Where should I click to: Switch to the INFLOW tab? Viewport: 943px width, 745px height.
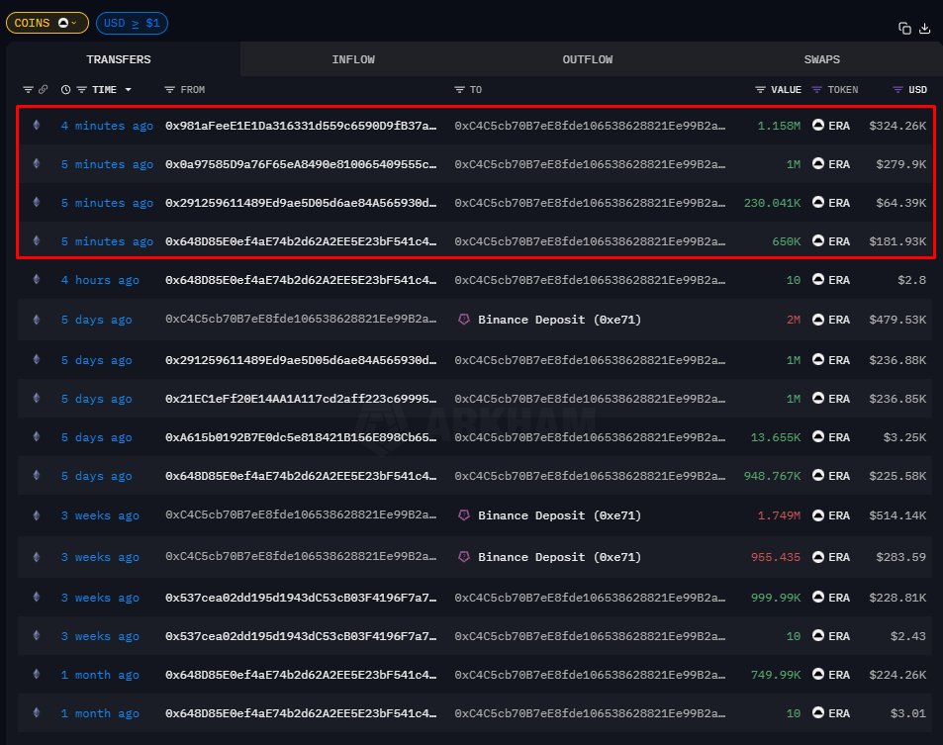point(353,59)
